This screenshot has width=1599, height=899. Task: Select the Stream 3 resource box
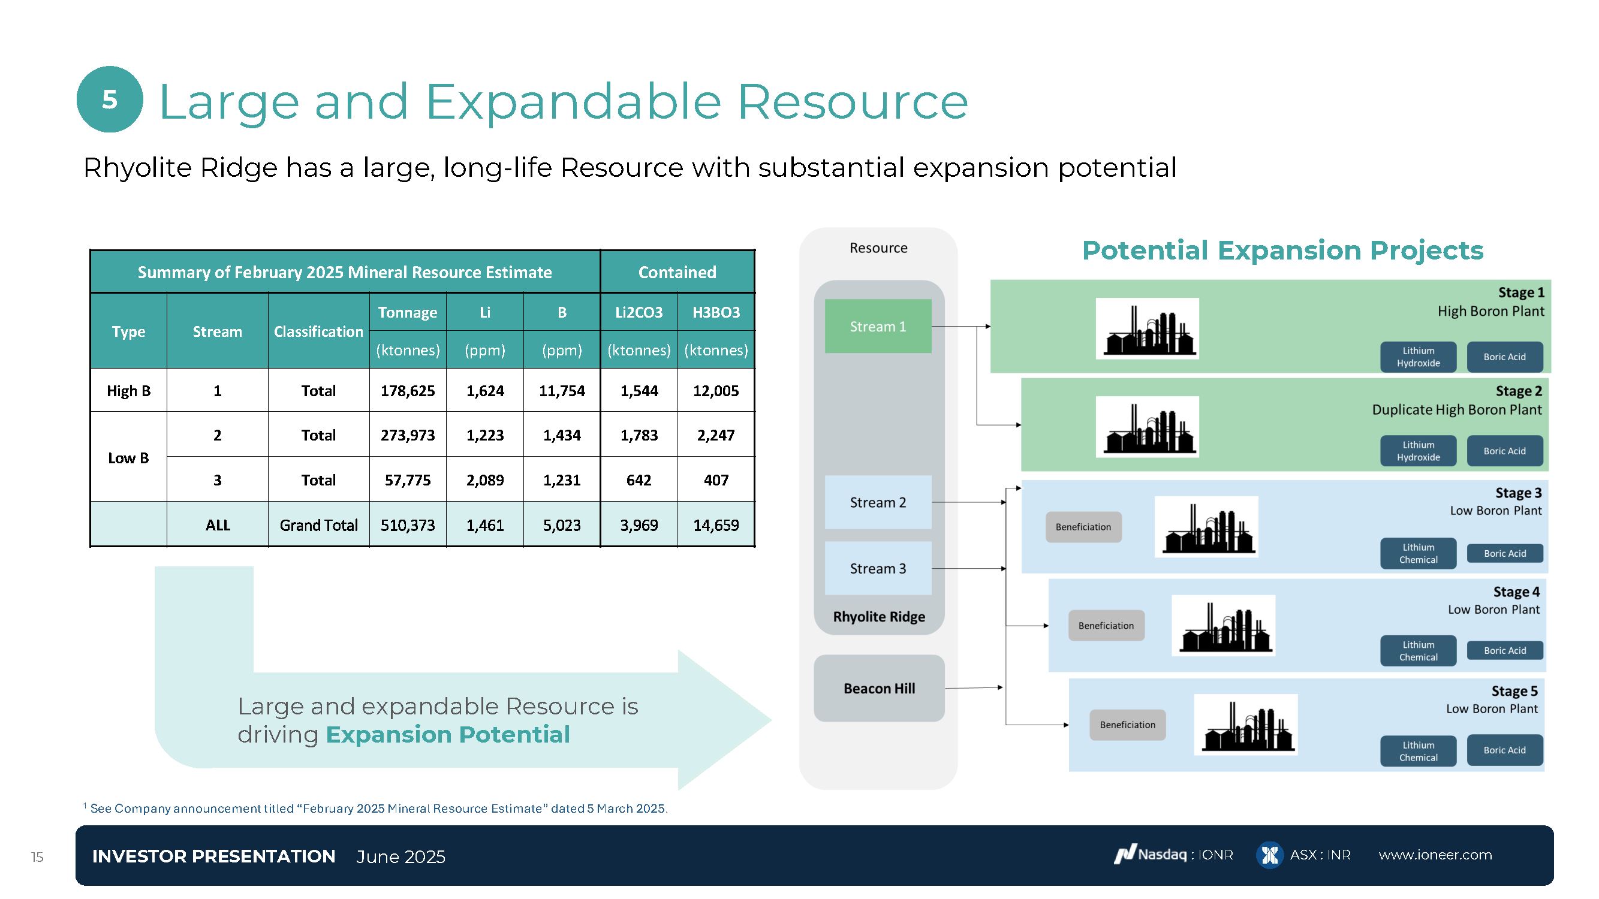[x=877, y=568]
